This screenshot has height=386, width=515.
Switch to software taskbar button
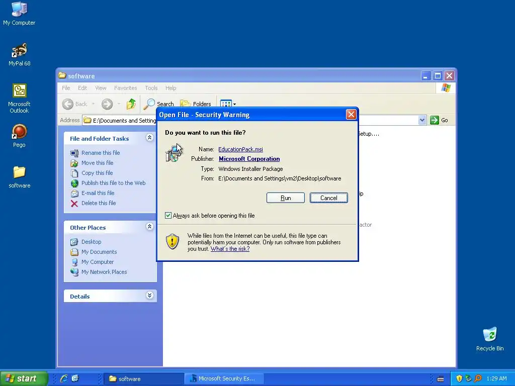click(144, 379)
